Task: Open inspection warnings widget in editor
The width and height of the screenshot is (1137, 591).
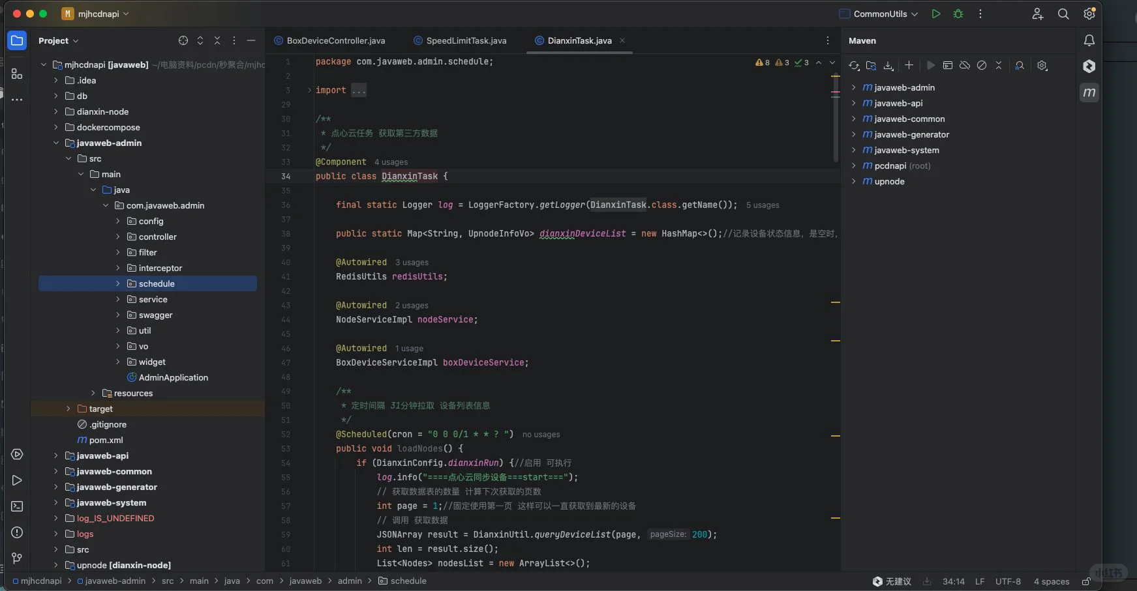Action: pyautogui.click(x=781, y=63)
